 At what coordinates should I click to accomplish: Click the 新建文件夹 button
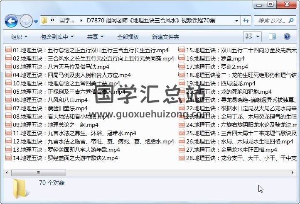click(165, 37)
